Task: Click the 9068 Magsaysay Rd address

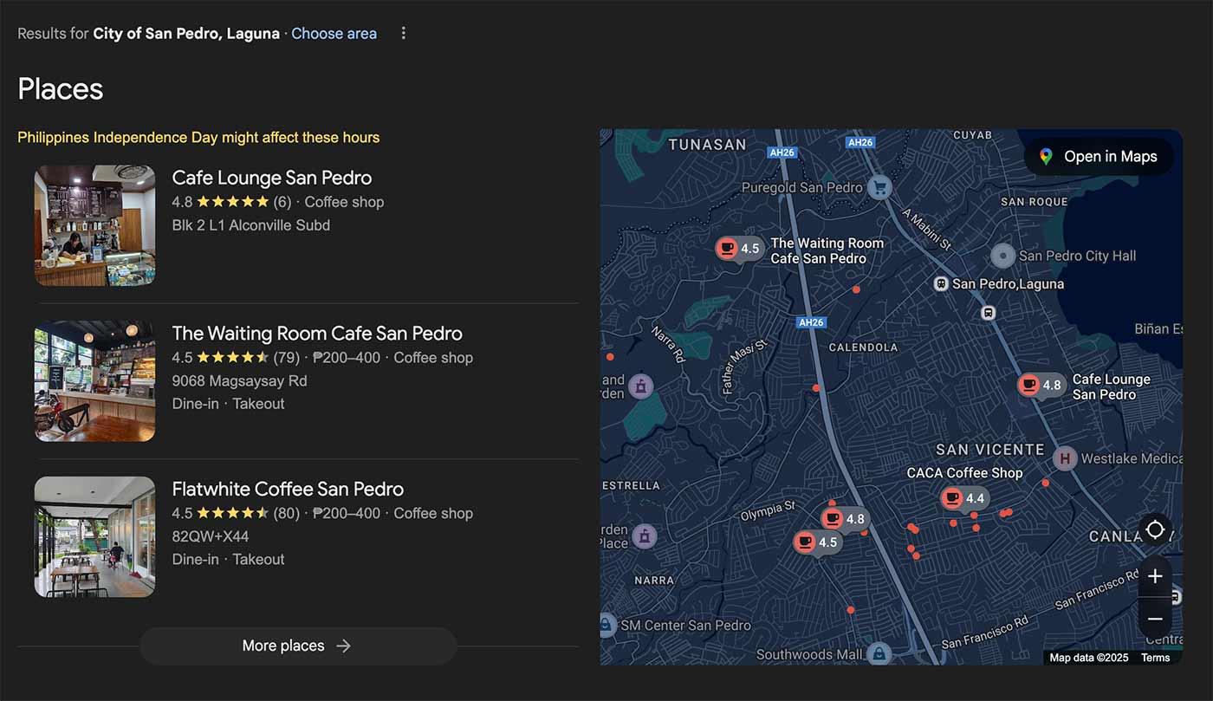Action: (x=240, y=381)
